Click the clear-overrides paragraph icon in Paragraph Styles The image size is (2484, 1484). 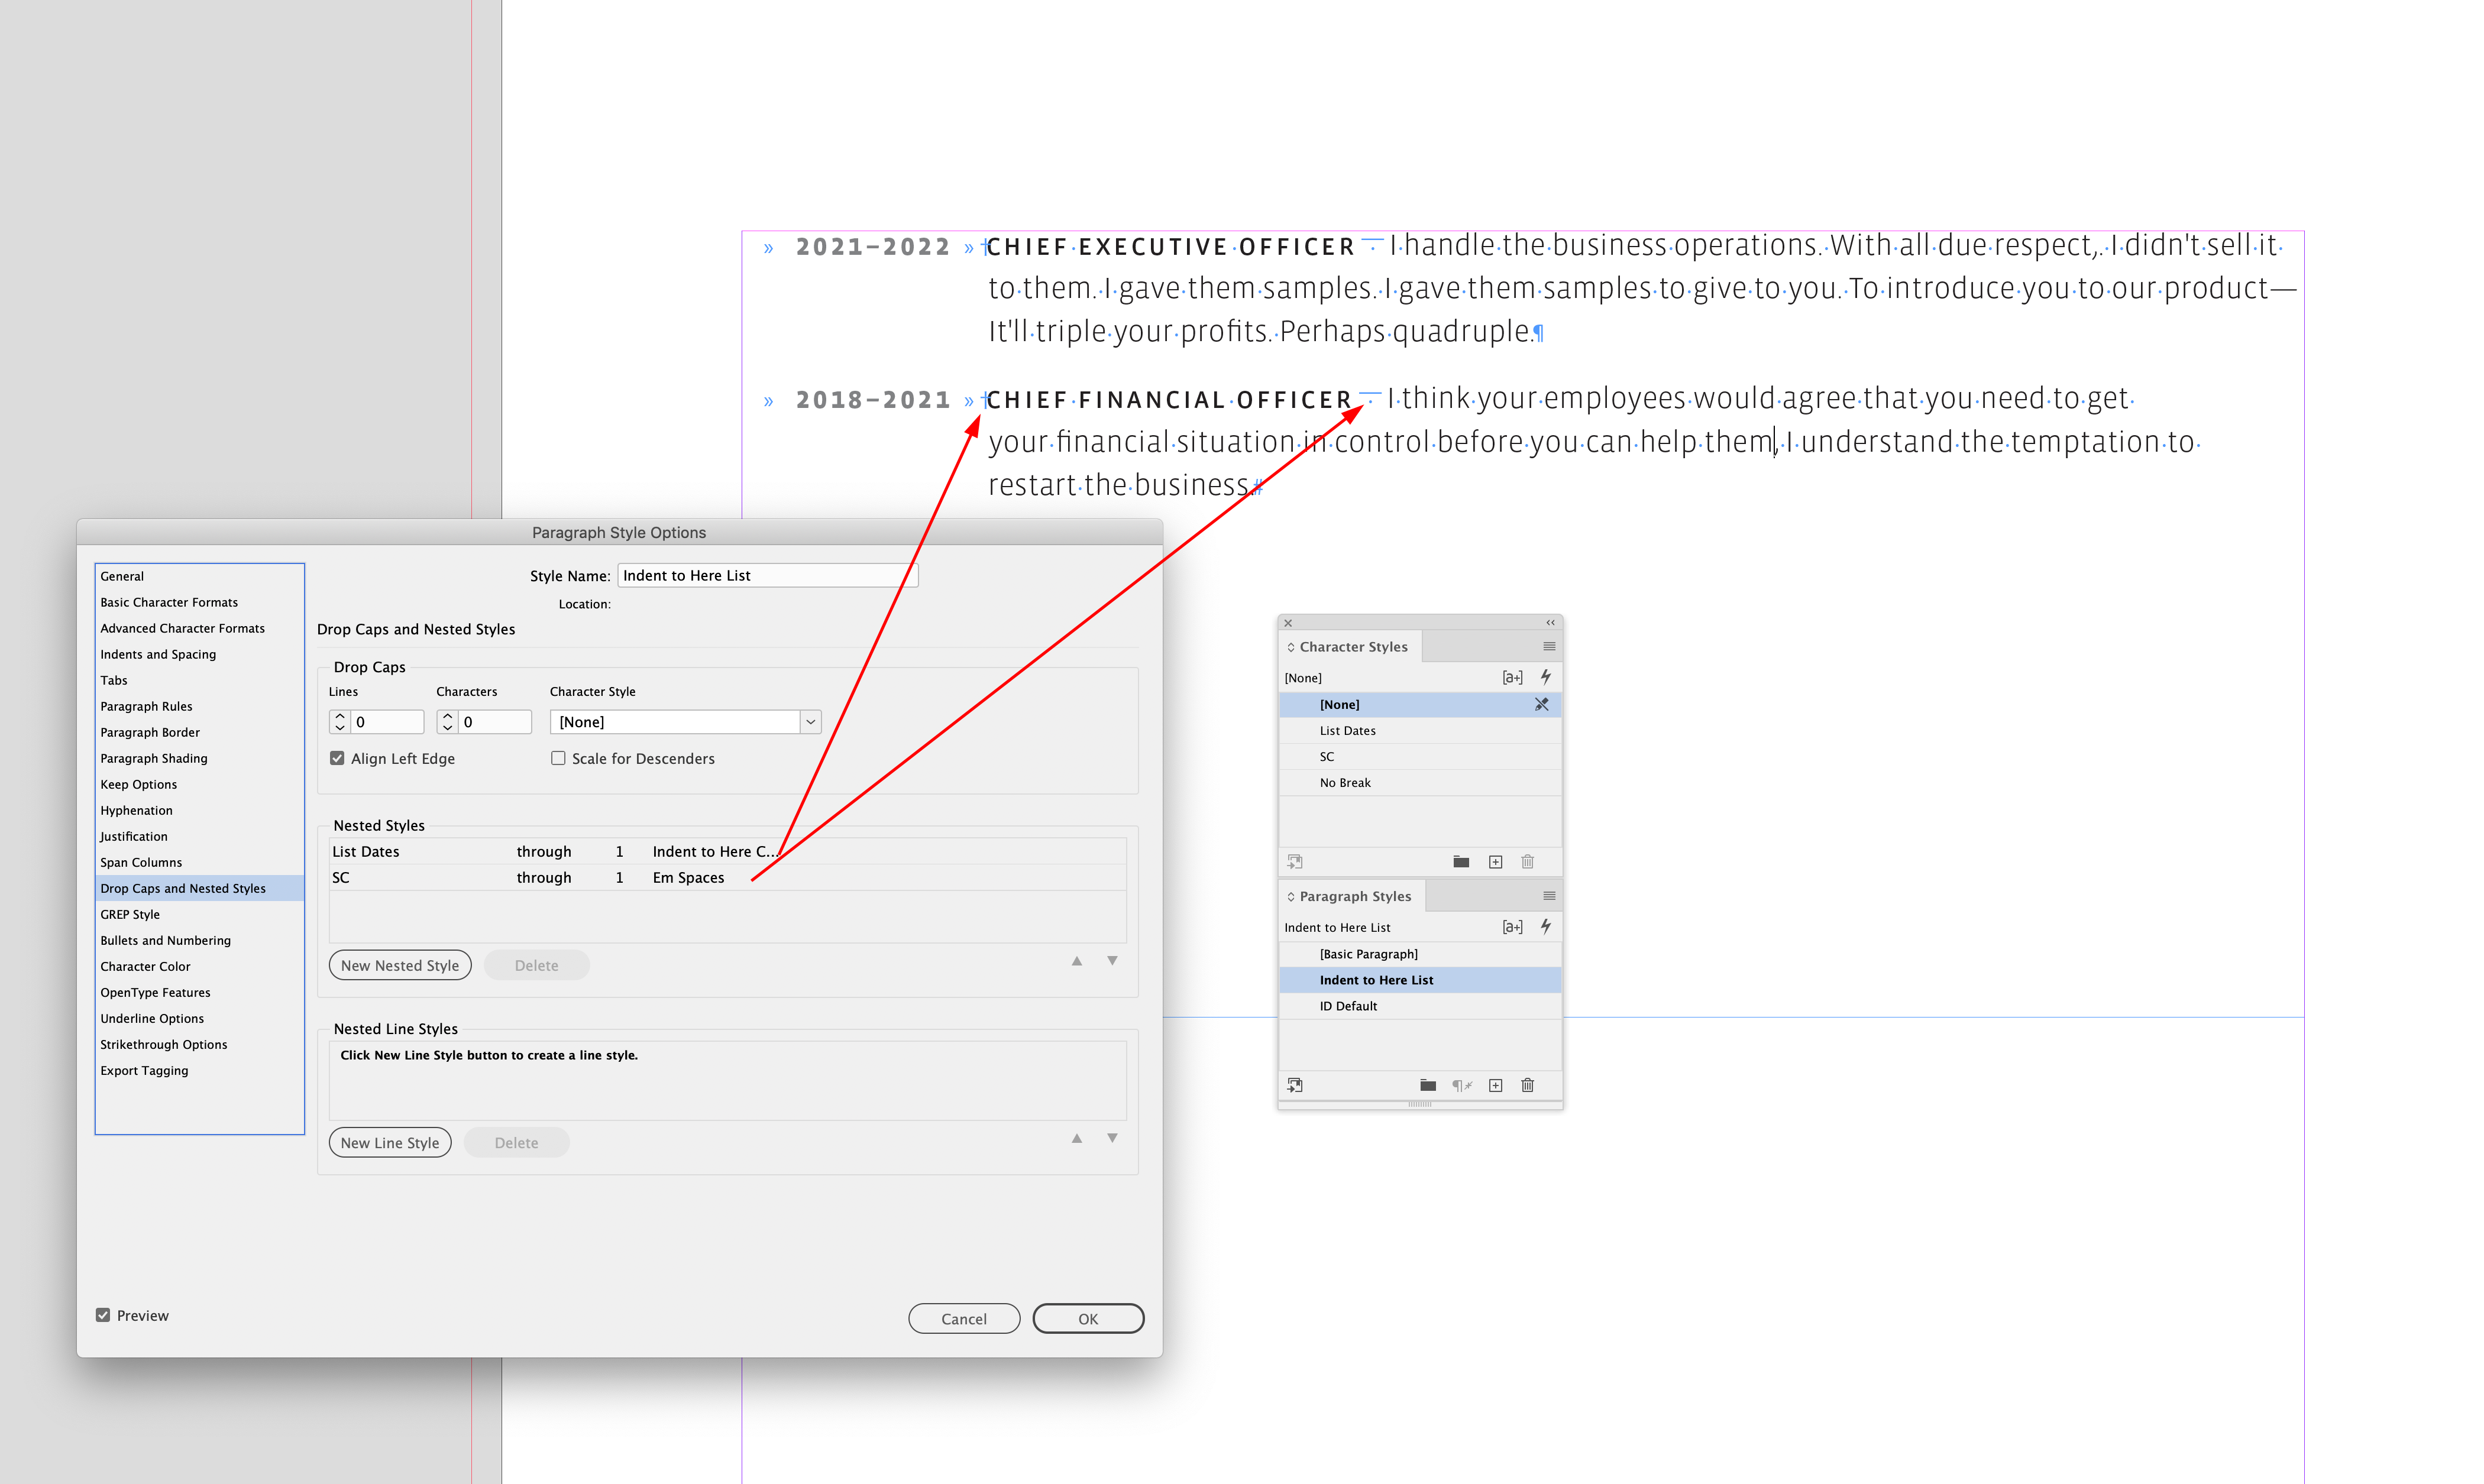pyautogui.click(x=1462, y=1085)
